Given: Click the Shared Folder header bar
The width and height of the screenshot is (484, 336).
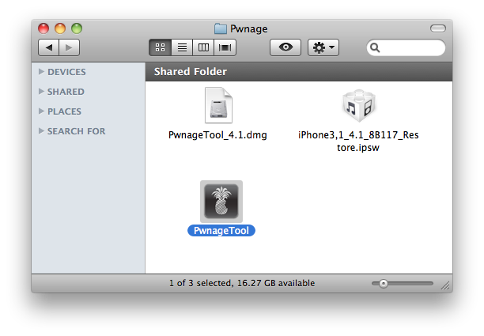Looking at the screenshot, I should 299,72.
